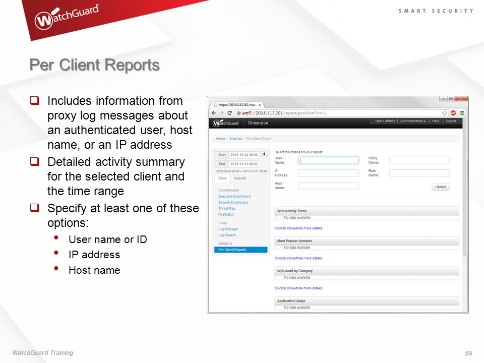Collapse the date range panel arrow

click(x=265, y=154)
